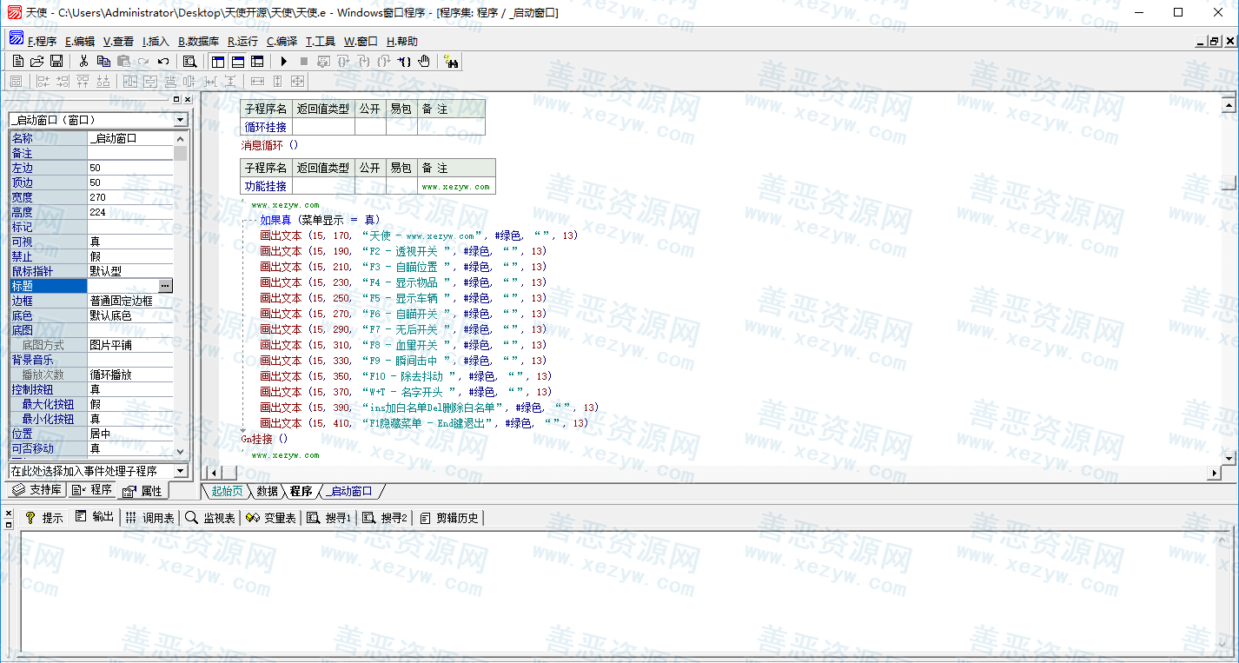Image resolution: width=1239 pixels, height=663 pixels.
Task: Click the 底色 property value 默认底色
Action: [x=130, y=315]
